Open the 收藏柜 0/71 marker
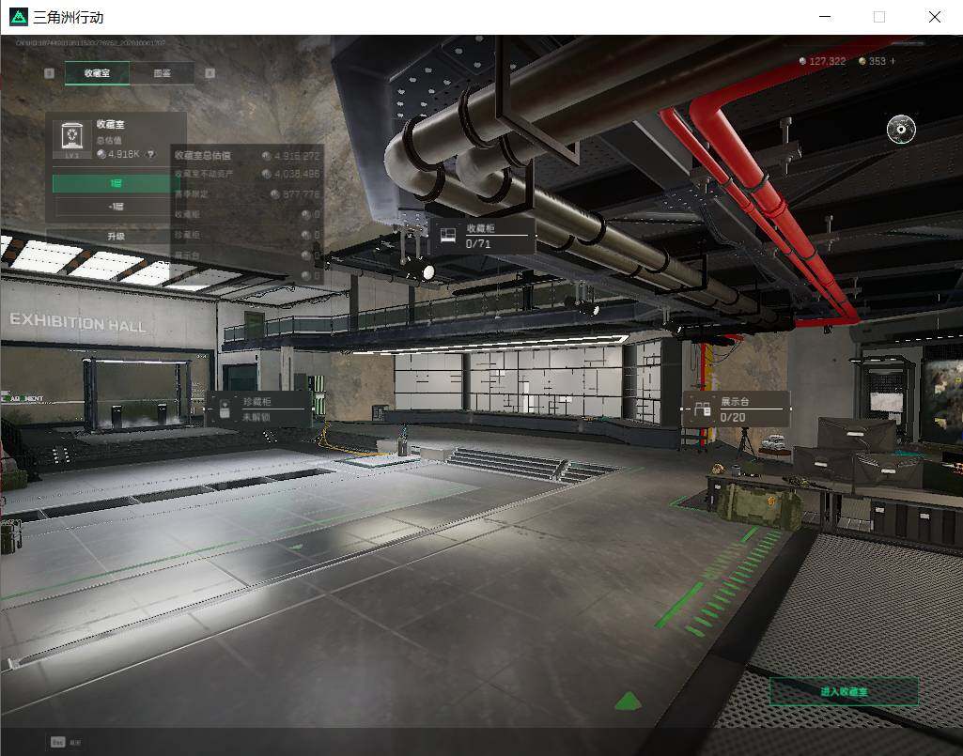 [x=483, y=235]
